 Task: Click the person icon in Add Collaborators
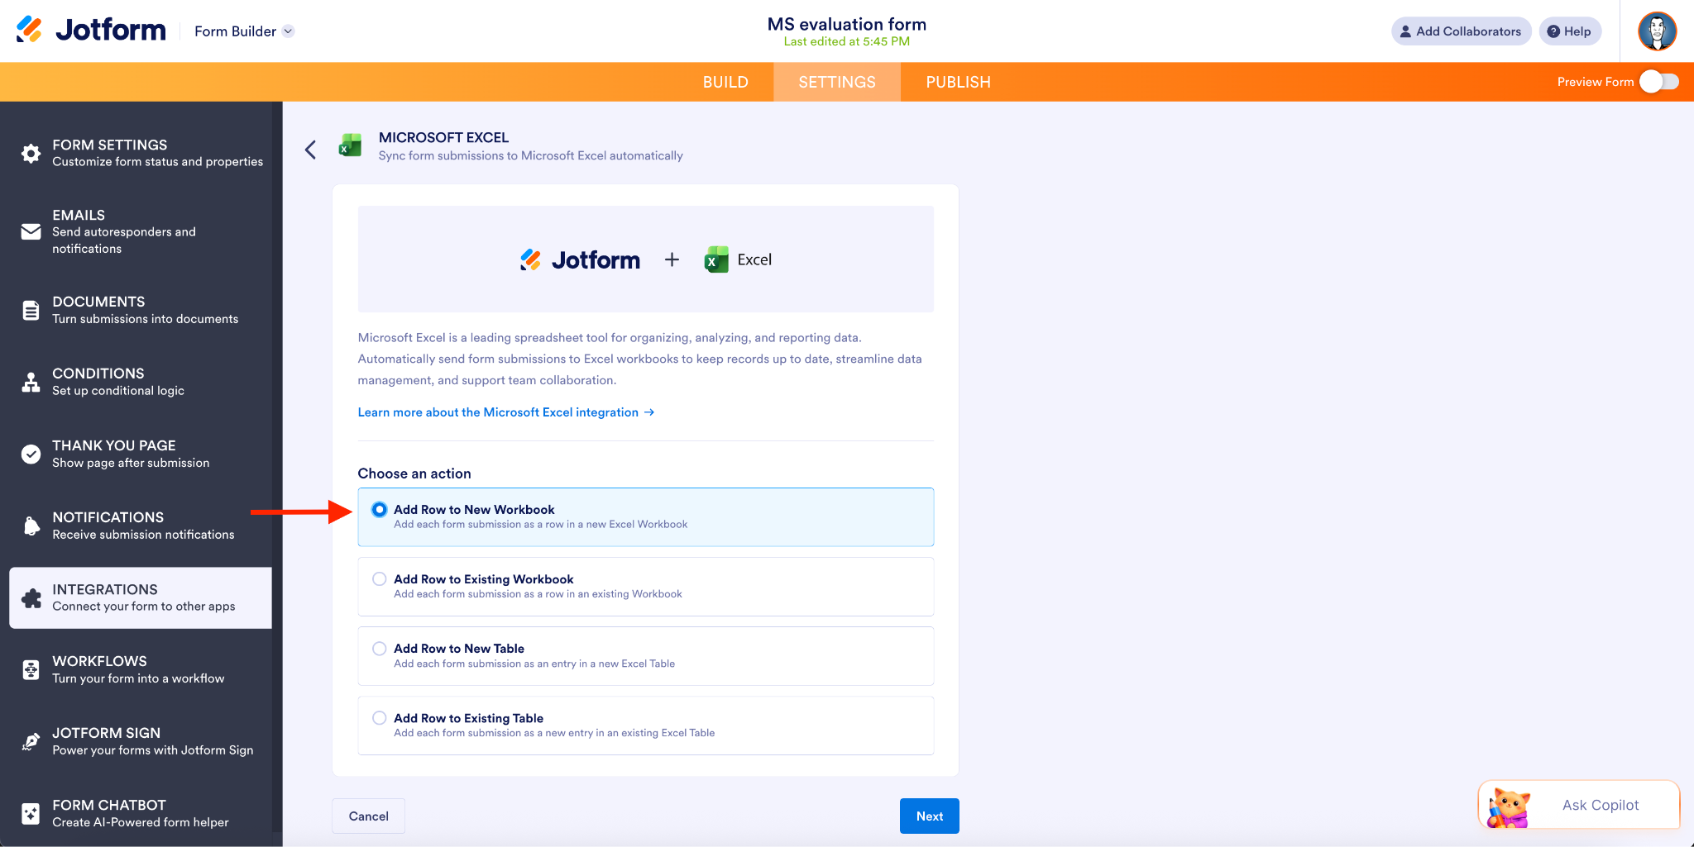(x=1405, y=31)
